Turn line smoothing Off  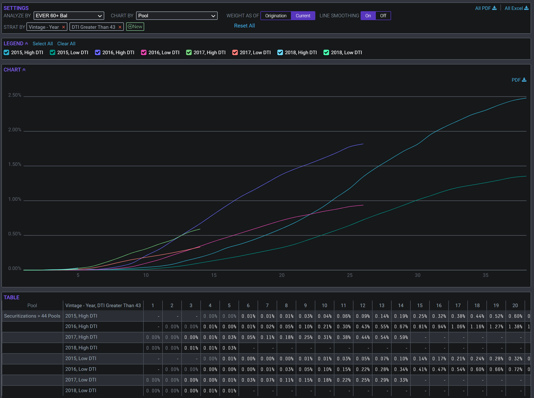383,16
